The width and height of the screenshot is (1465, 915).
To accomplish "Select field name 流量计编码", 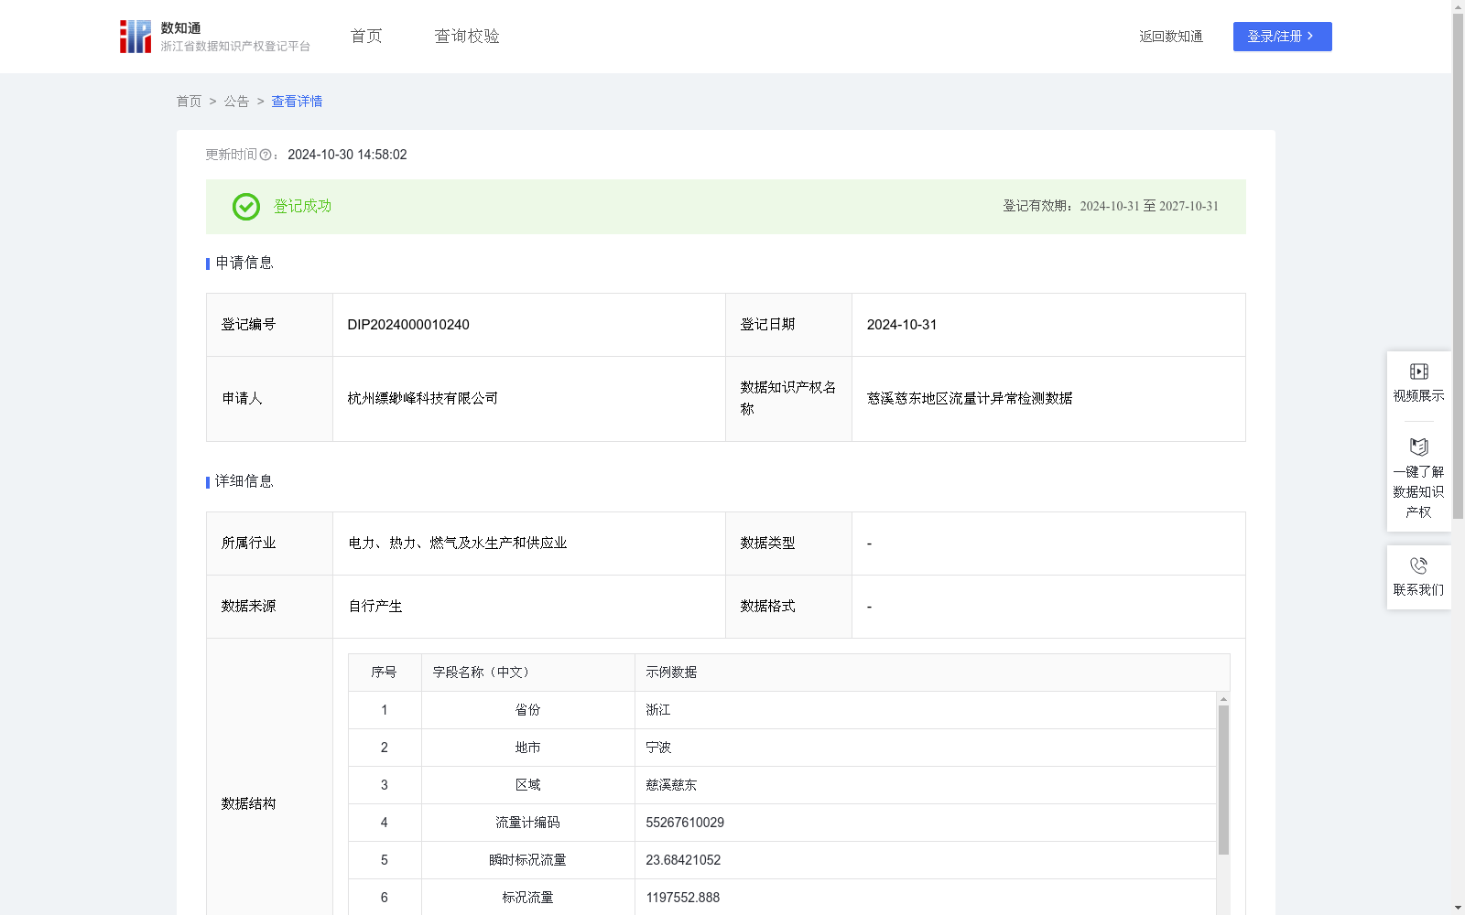I will [x=528, y=823].
